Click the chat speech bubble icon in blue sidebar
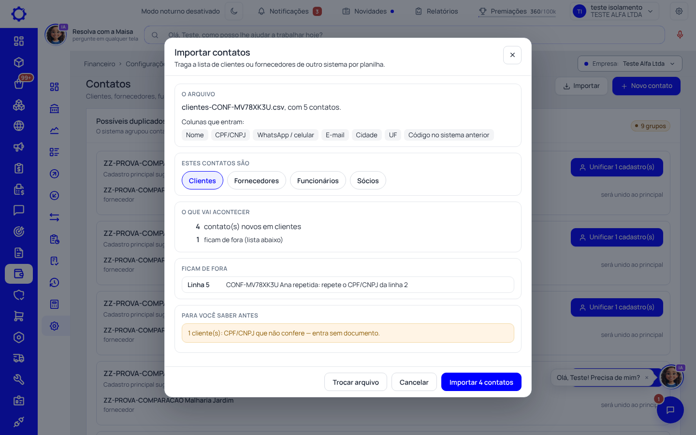This screenshot has width=696, height=435. point(19,210)
